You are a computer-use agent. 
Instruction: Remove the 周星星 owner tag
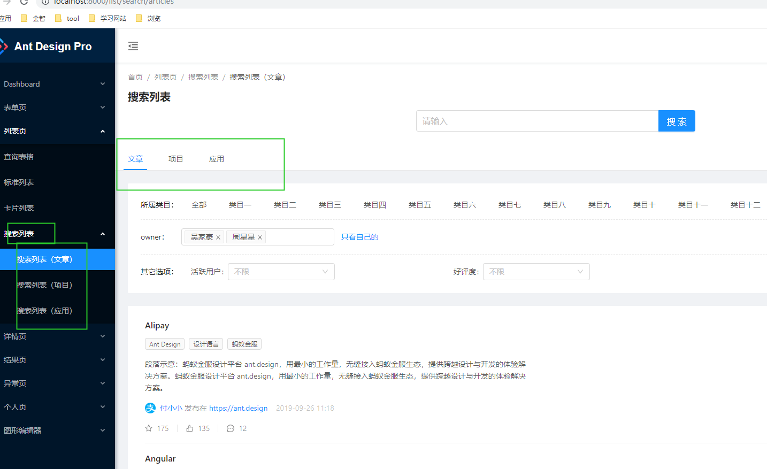[x=260, y=237]
